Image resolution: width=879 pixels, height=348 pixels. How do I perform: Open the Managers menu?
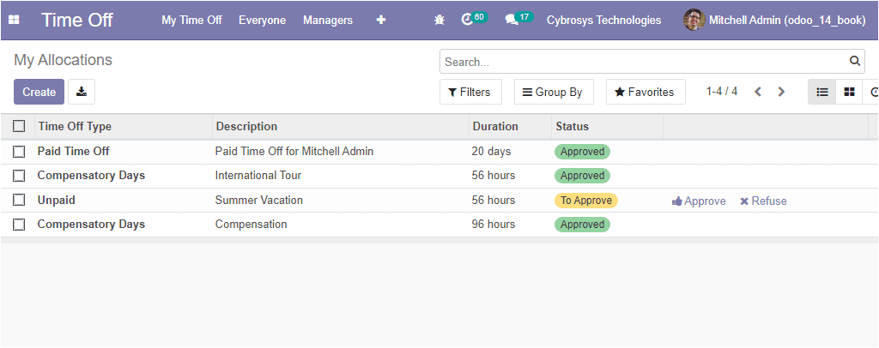[328, 20]
